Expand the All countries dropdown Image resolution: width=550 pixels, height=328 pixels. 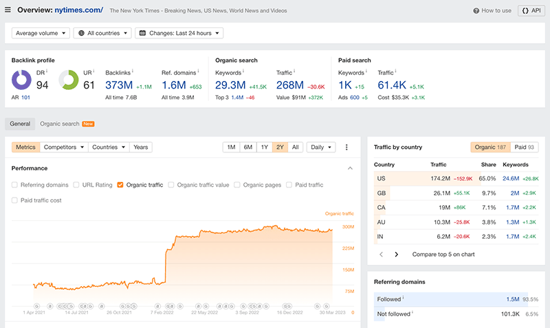[x=102, y=33]
